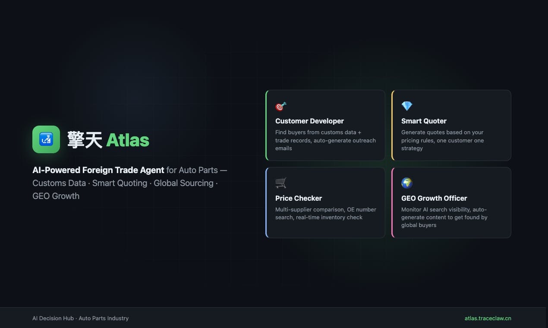
Task: Click the AI-Powered Foreign Trade Agent tagline
Action: (98, 170)
